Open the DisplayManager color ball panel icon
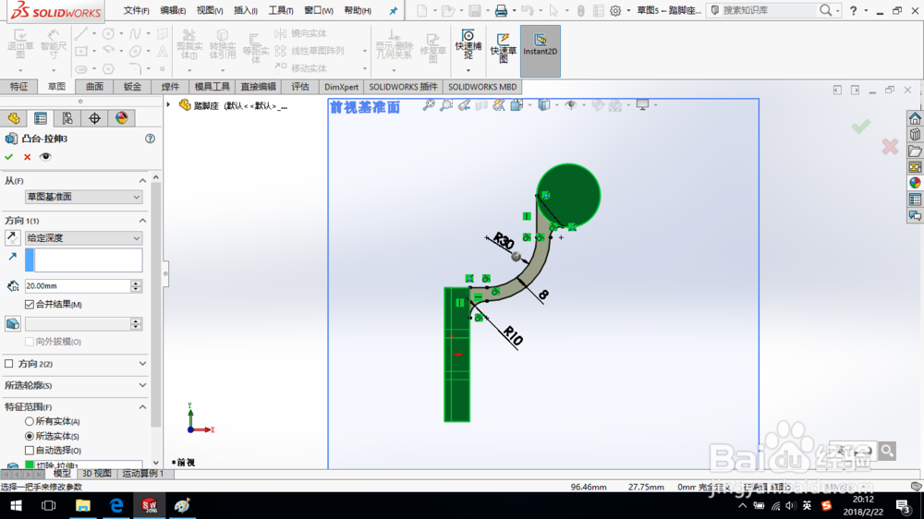 click(121, 118)
